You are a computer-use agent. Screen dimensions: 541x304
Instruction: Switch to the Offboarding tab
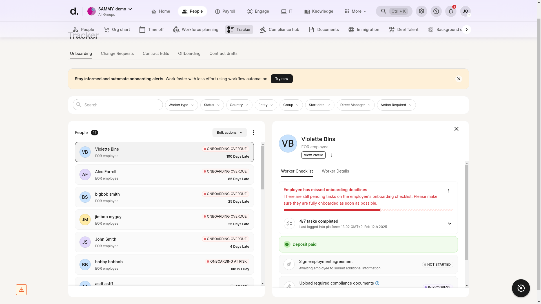[x=189, y=53]
